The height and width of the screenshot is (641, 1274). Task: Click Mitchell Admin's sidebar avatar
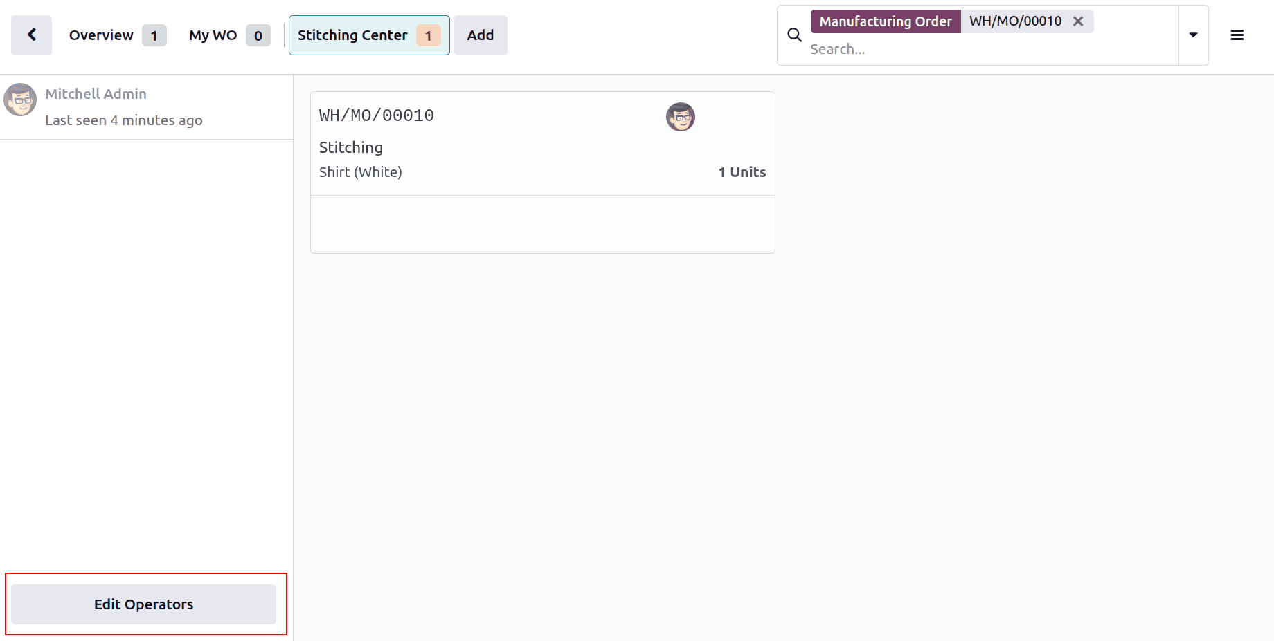[x=20, y=100]
